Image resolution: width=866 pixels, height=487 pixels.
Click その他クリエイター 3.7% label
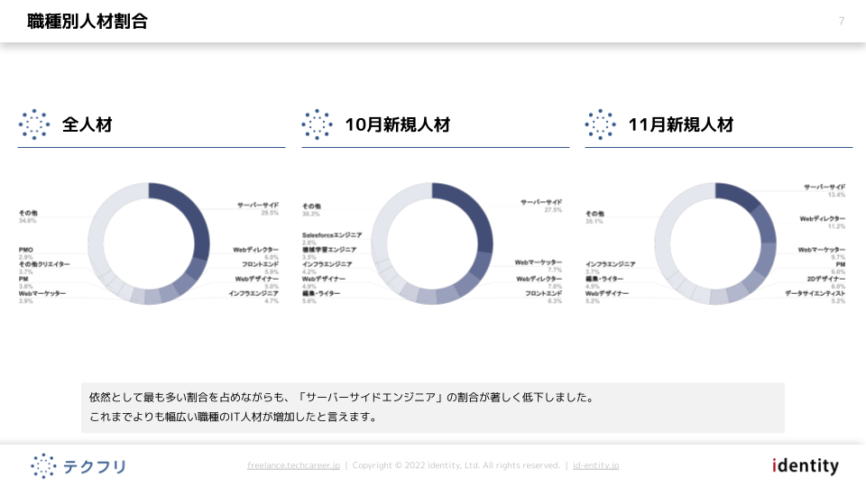point(44,268)
